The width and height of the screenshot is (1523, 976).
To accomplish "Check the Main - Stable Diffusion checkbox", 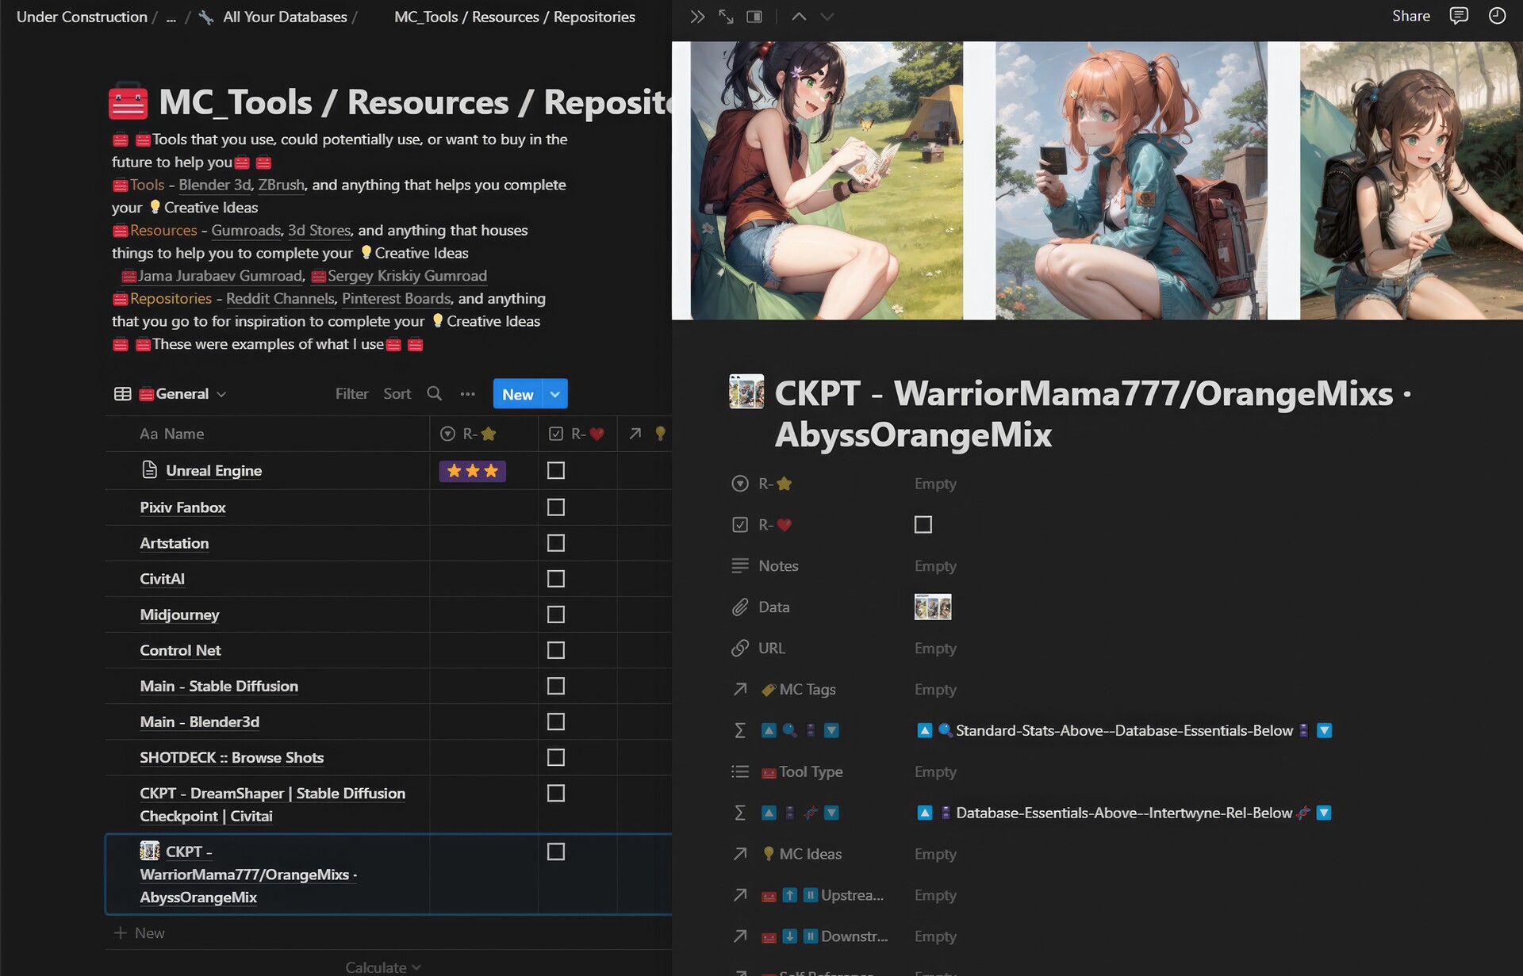I will [556, 686].
